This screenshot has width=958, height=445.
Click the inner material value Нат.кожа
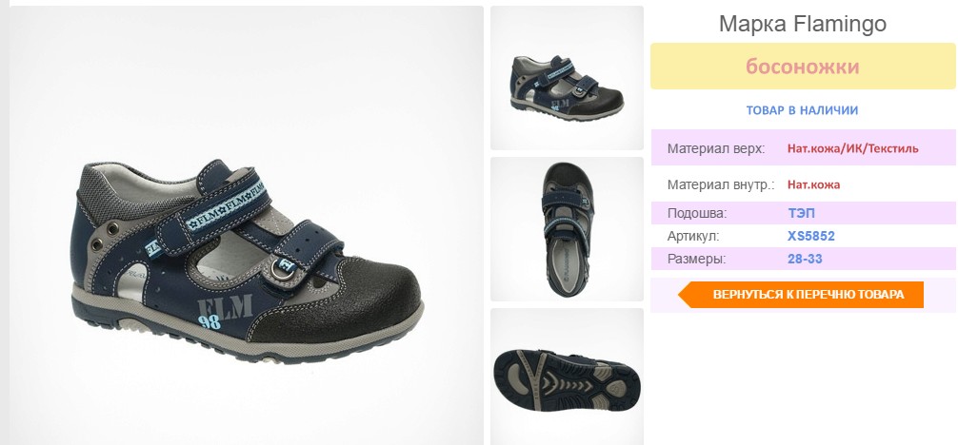click(814, 184)
